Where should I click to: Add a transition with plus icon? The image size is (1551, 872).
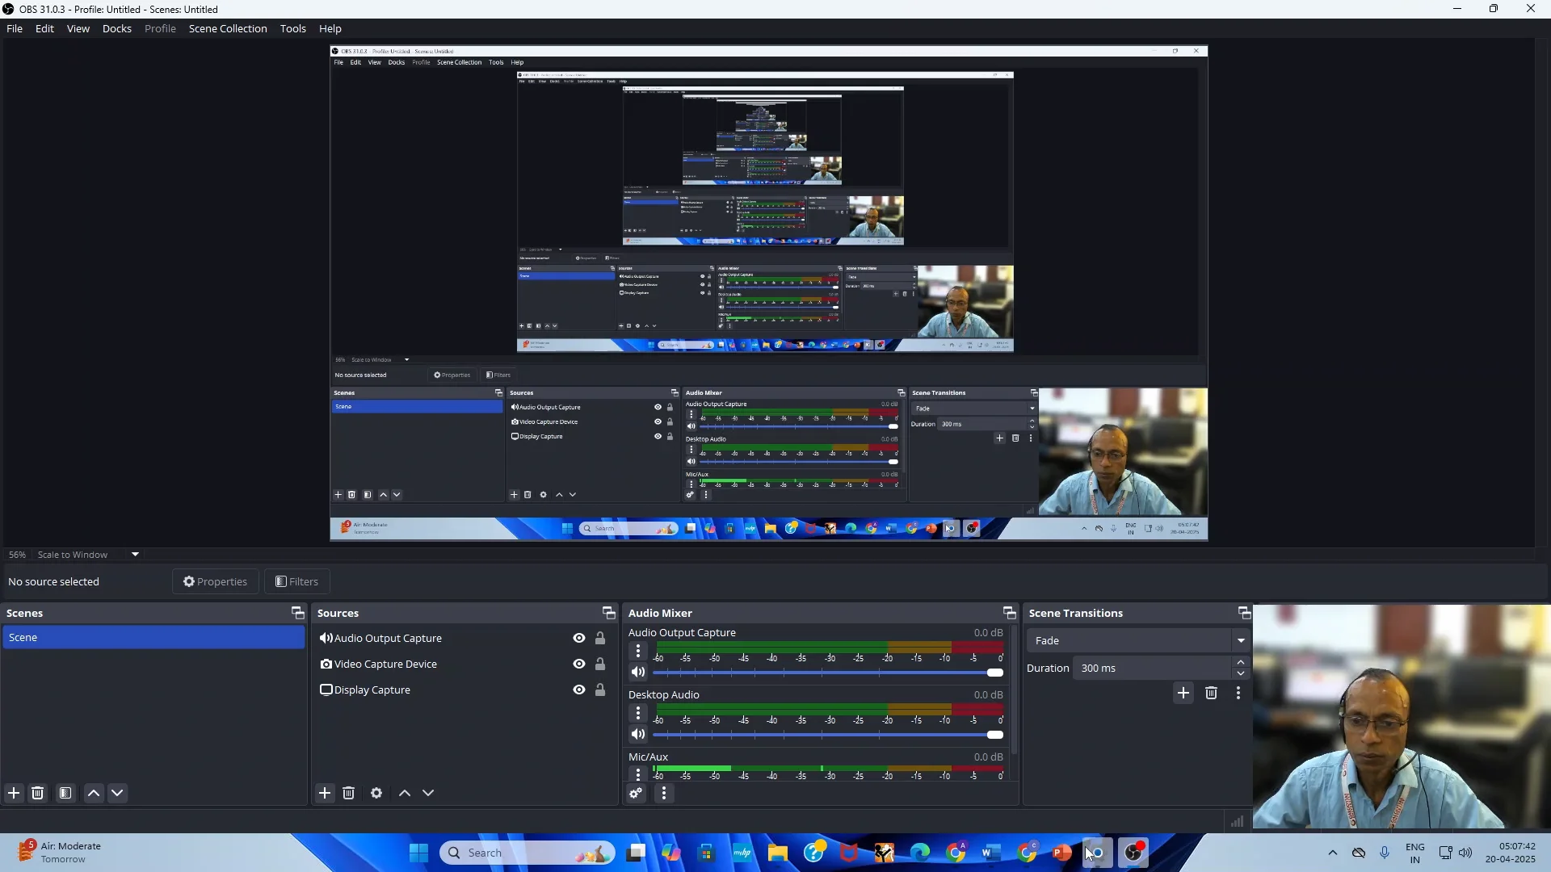point(1183,693)
